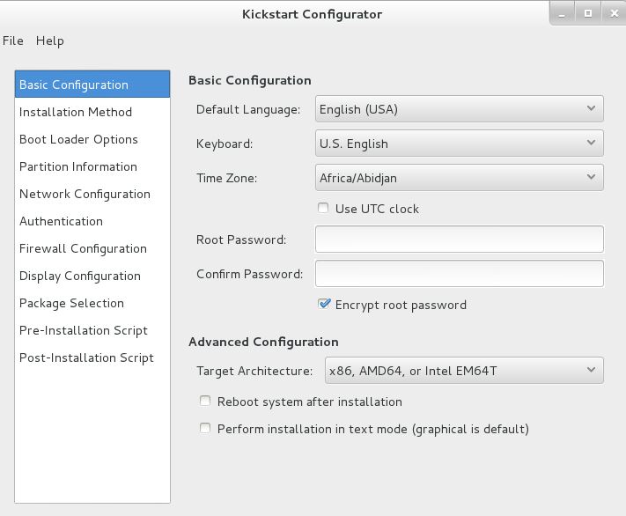Open the Help menu
The height and width of the screenshot is (516, 626).
(x=49, y=41)
